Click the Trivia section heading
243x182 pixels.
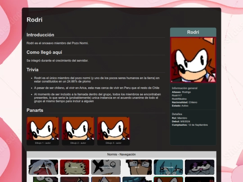pyautogui.click(x=32, y=70)
